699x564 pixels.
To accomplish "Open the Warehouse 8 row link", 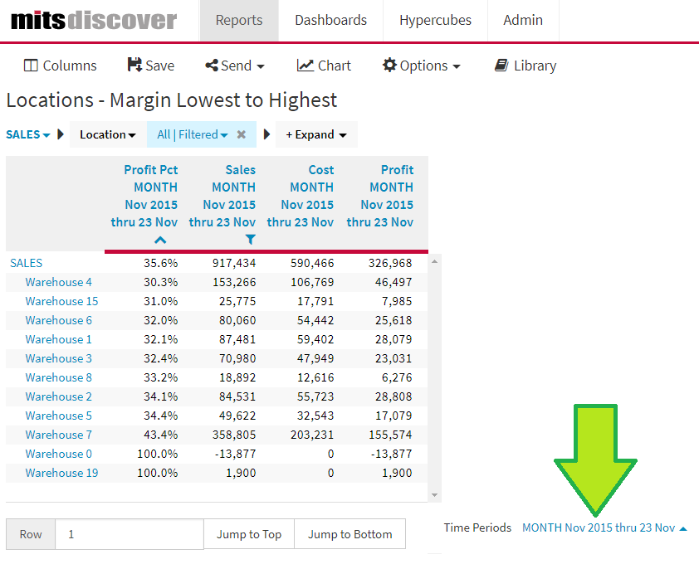I will 58,377.
